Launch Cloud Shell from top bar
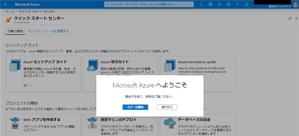 tap(201, 4)
